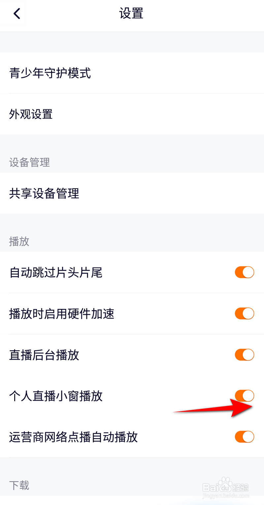Tap the 自动跳过片头片尾 label text
This screenshot has width=264, height=505.
coord(56,273)
